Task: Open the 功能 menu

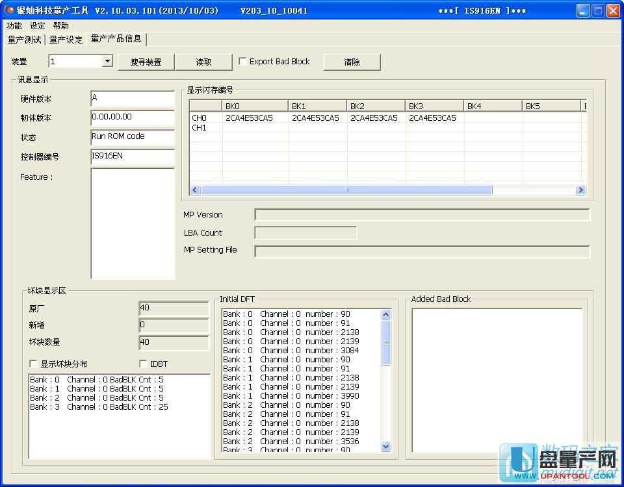Action: (x=14, y=26)
